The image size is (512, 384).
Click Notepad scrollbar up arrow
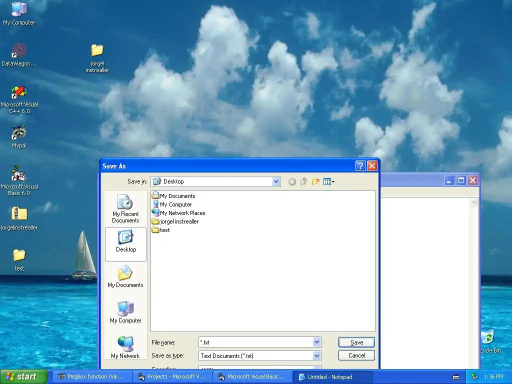474,202
